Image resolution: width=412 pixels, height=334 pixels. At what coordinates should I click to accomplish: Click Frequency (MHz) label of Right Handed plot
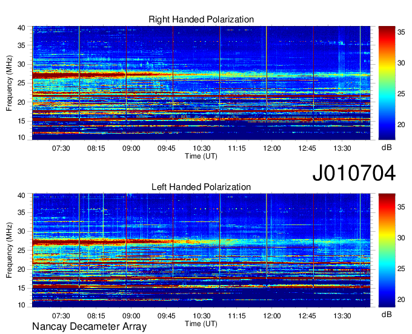point(9,83)
